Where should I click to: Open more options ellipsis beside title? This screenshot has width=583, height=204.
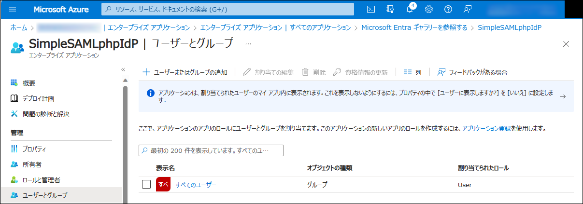(x=248, y=44)
